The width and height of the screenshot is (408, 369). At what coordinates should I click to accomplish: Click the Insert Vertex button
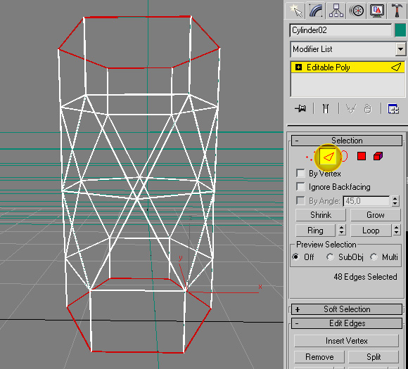[x=346, y=341]
